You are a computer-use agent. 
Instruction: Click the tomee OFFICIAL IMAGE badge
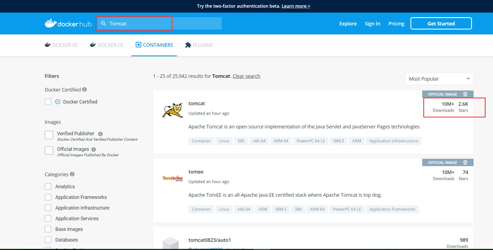448,163
